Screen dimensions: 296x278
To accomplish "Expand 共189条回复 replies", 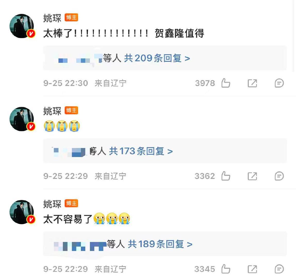I will tap(160, 244).
